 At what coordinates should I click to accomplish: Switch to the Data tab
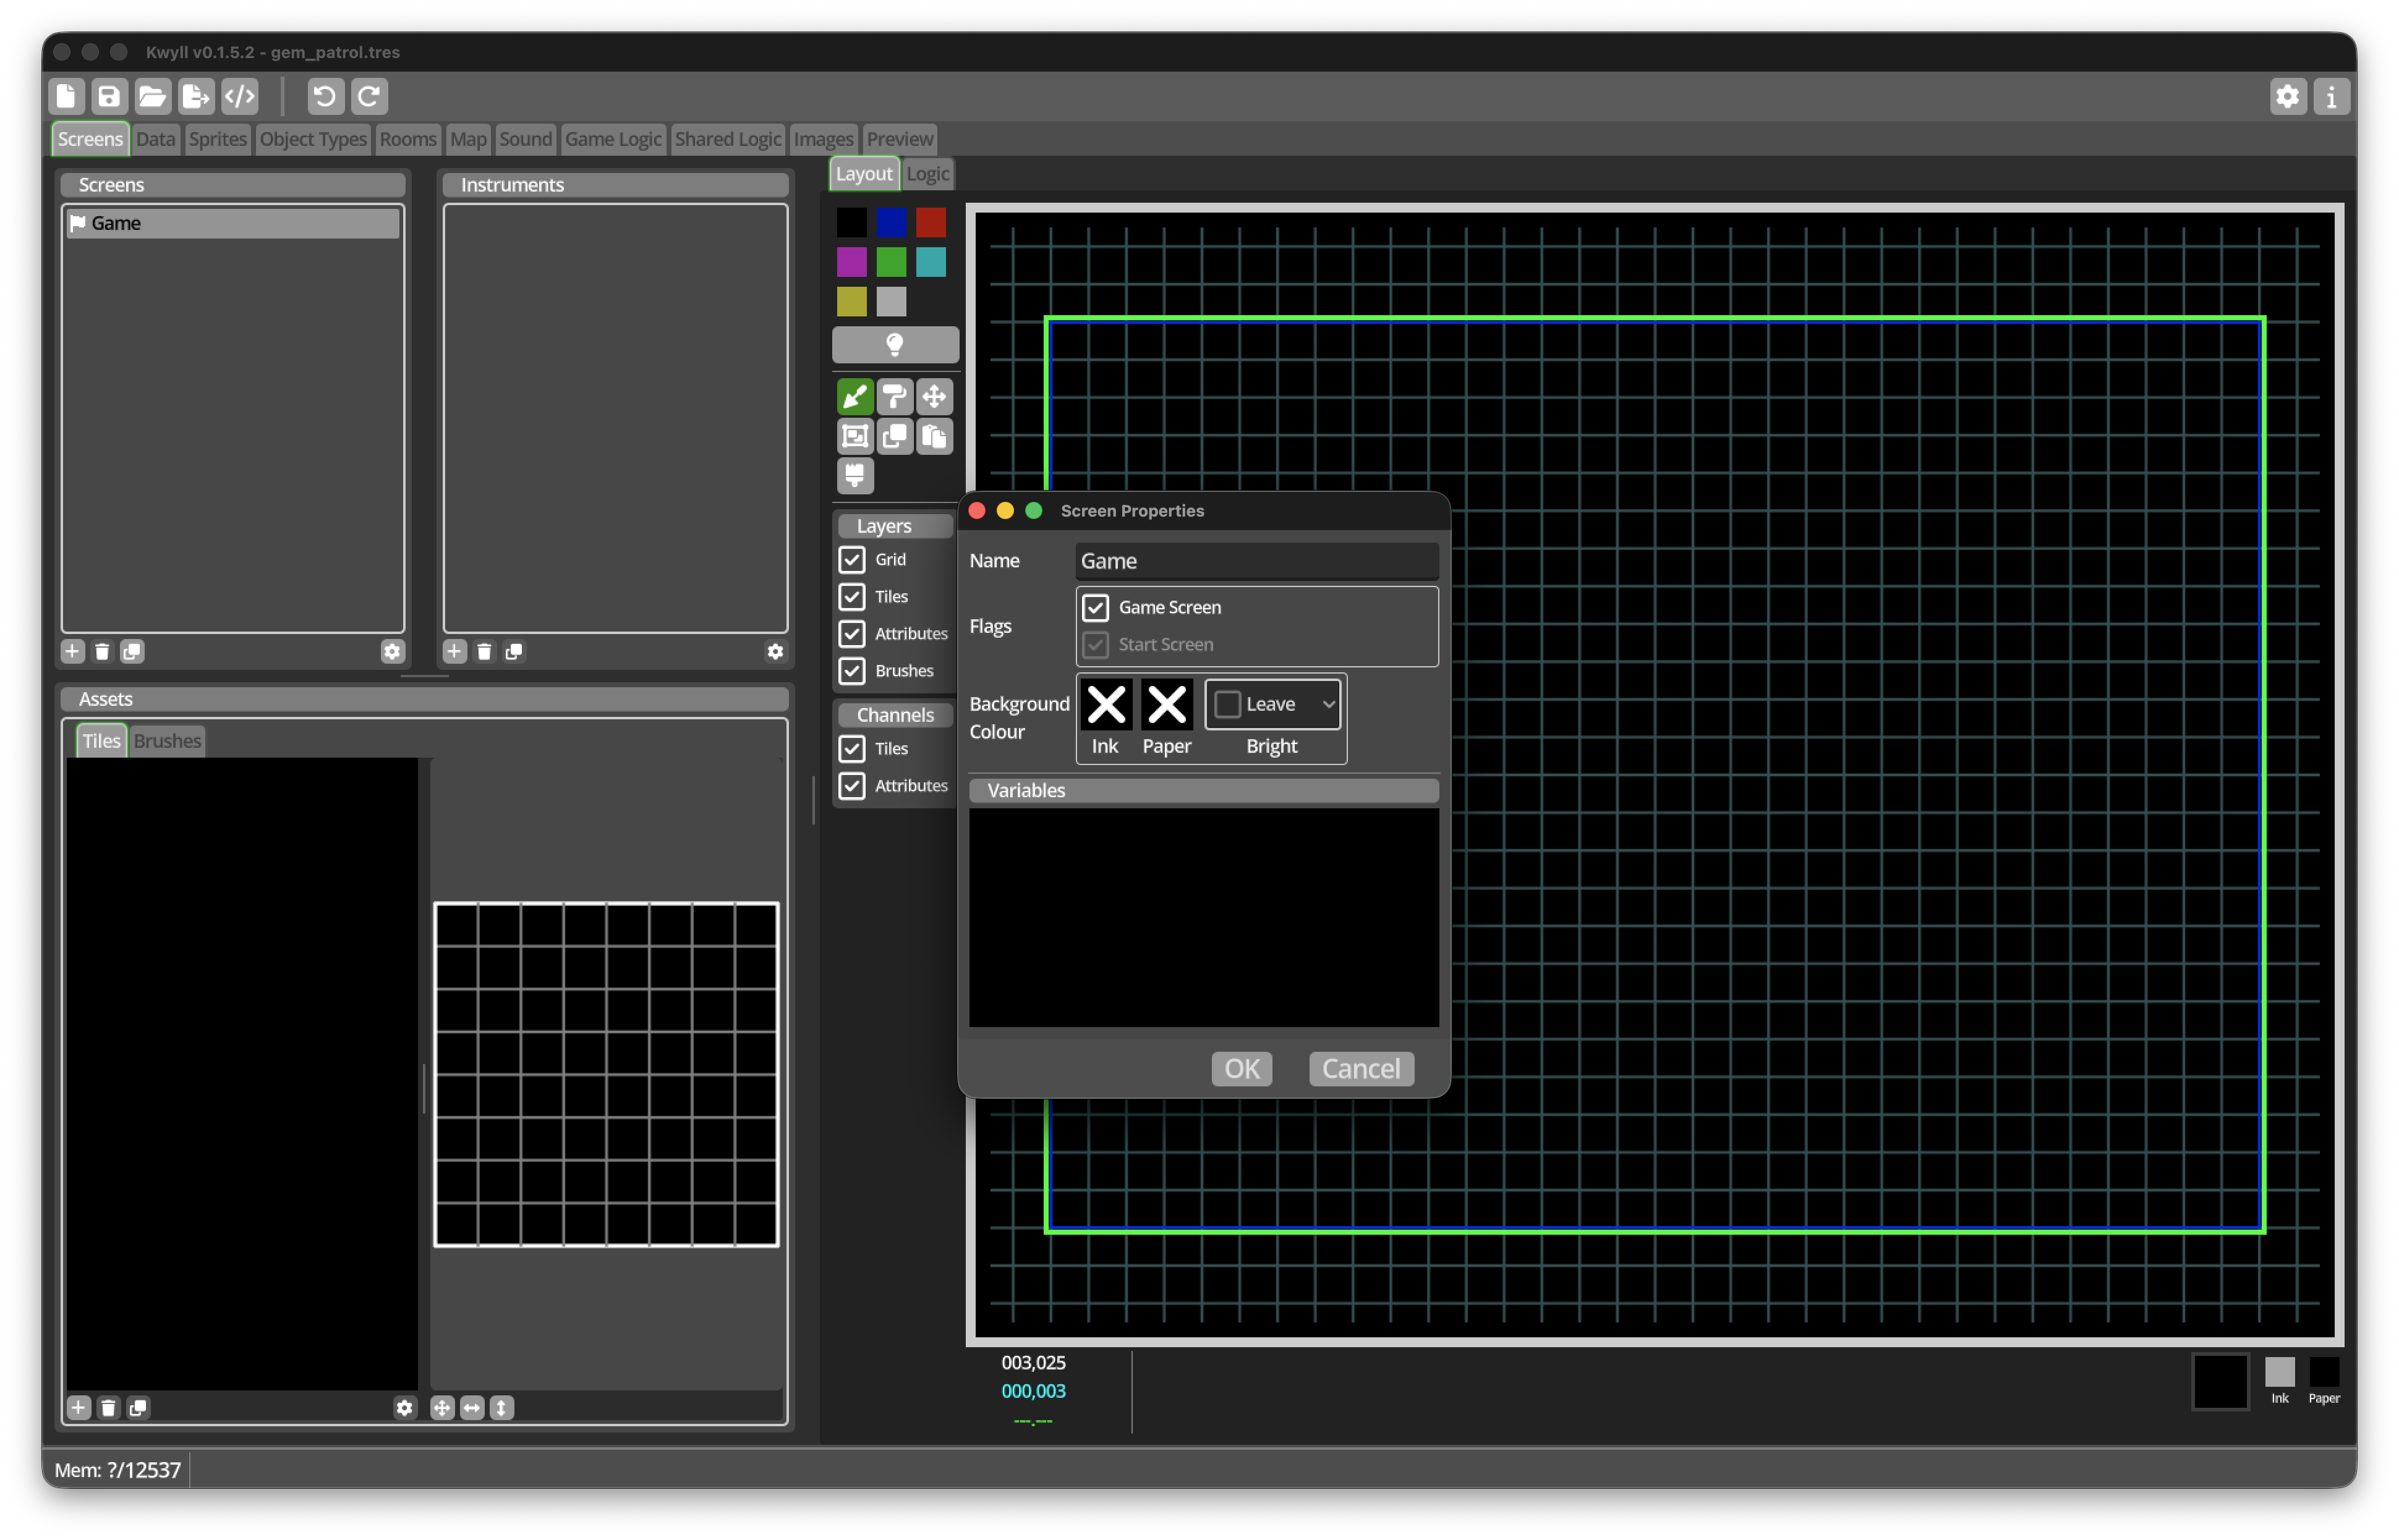click(155, 139)
